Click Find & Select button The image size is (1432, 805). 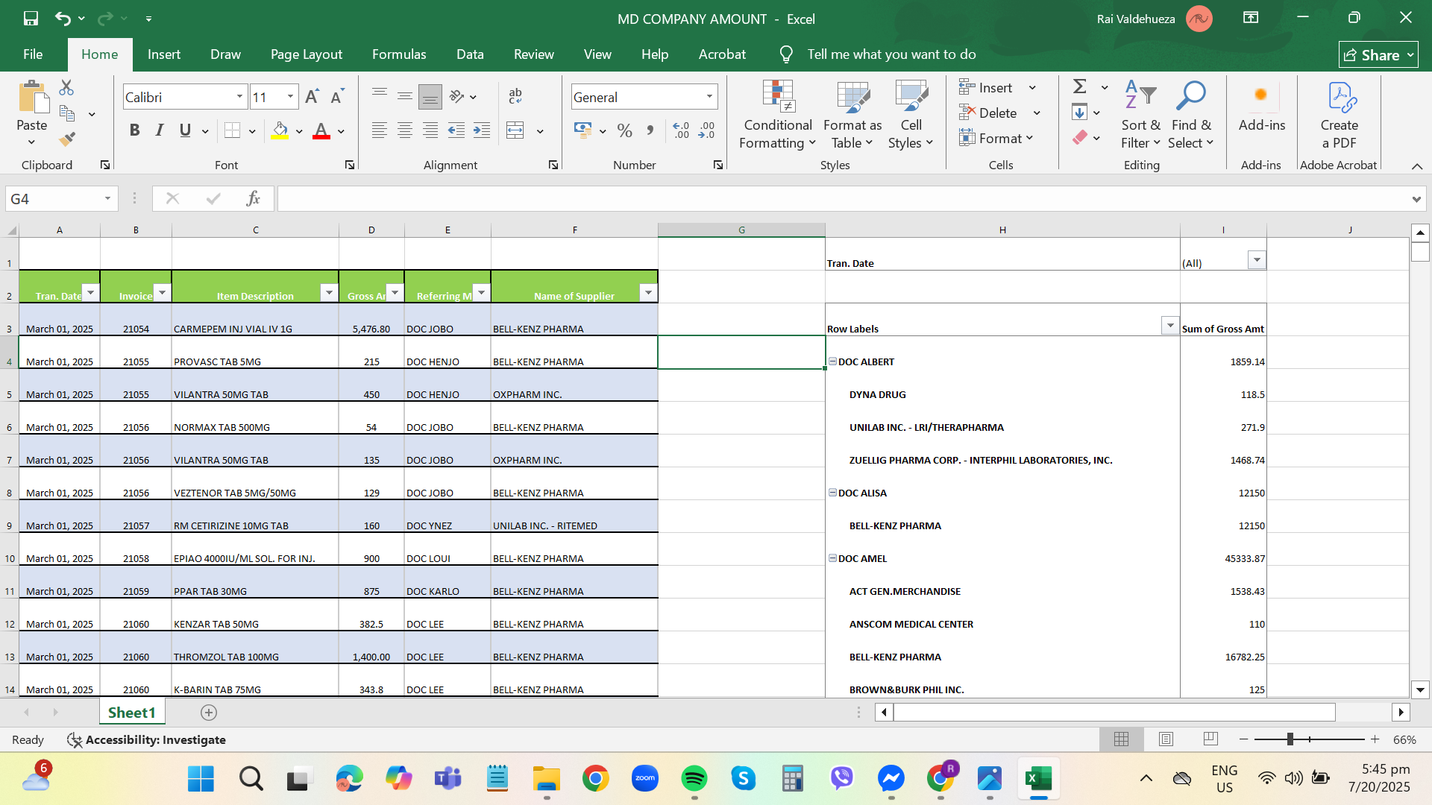(1192, 116)
